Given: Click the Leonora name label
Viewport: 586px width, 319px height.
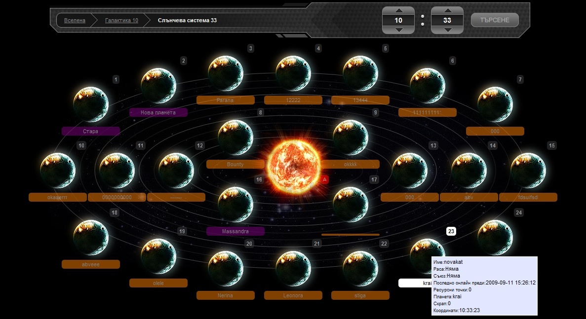Looking at the screenshot, I should 293,295.
